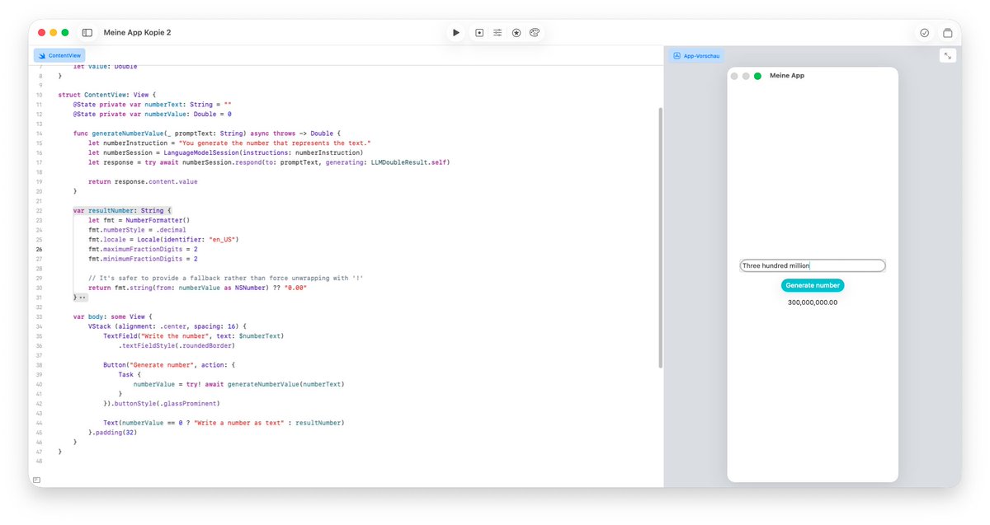Click 'return response.content.value' line
This screenshot has width=990, height=525.
tap(143, 181)
